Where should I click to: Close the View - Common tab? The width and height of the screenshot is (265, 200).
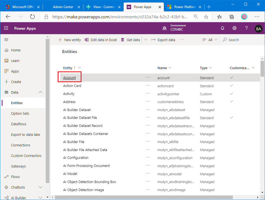[x=119, y=7]
